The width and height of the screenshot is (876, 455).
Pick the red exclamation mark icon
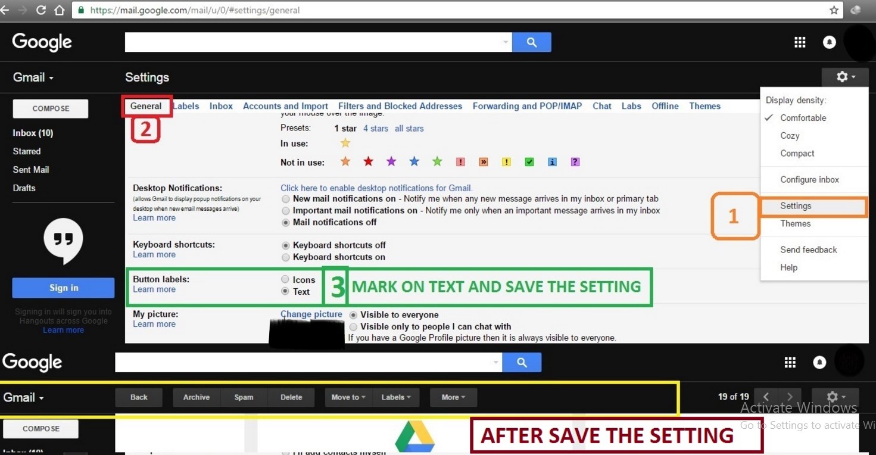[460, 162]
